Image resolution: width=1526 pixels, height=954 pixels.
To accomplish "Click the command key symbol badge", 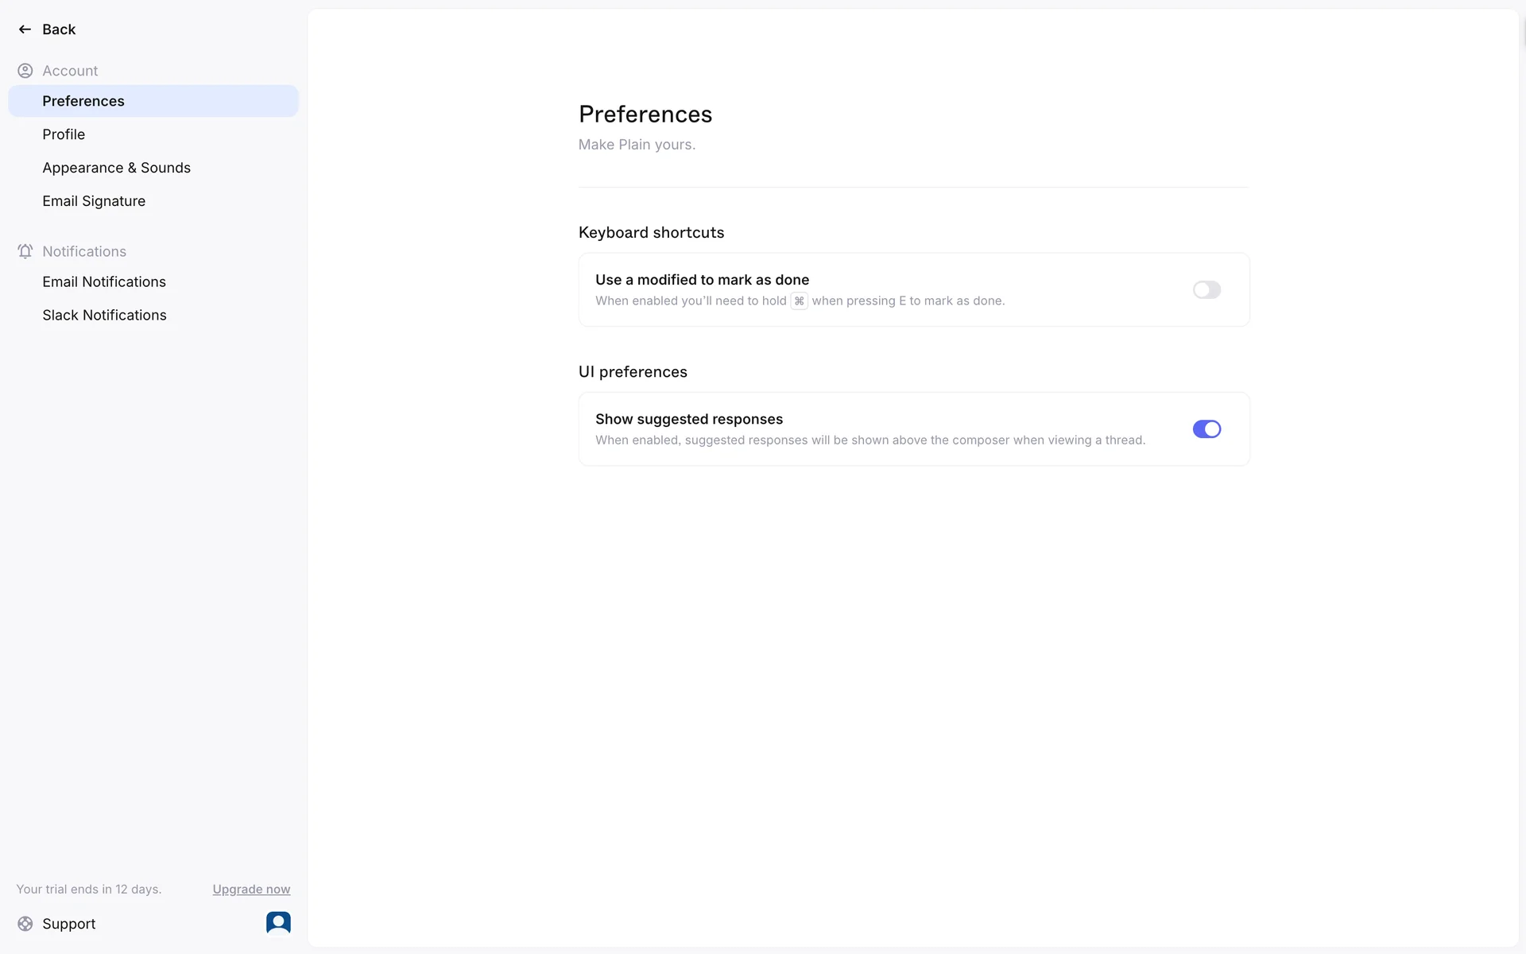I will [x=799, y=301].
